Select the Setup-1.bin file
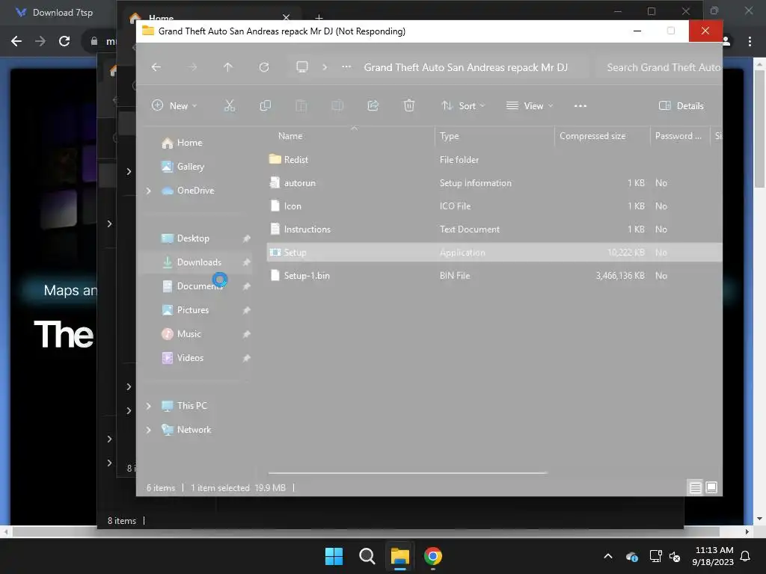This screenshot has height=574, width=766. click(x=494, y=276)
